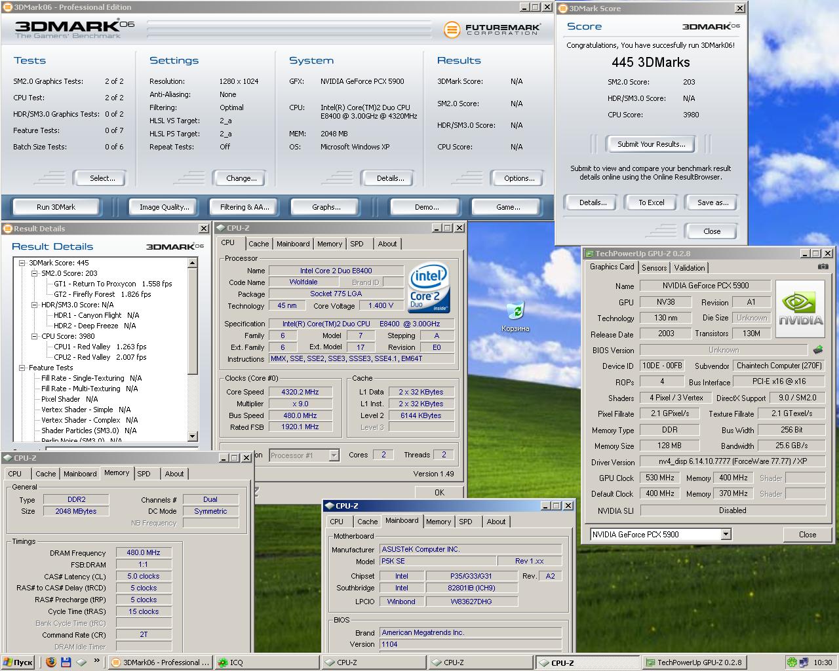The height and width of the screenshot is (671, 839).
Task: Close the 3DMark Score dialog via Close button
Action: tap(712, 231)
